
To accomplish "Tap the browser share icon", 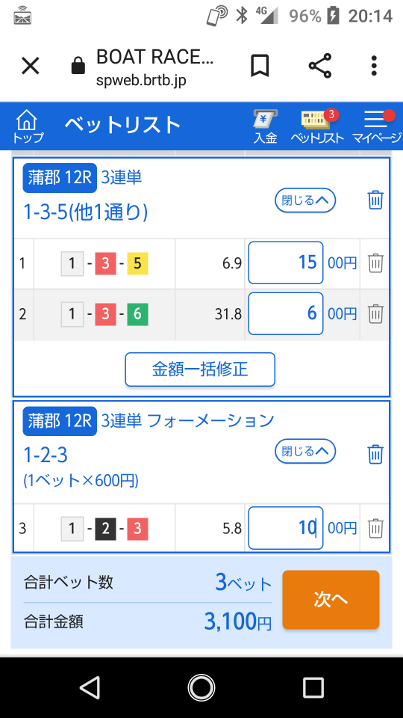I will 320,66.
